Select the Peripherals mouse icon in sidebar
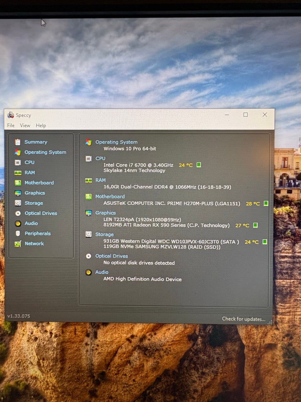This screenshot has width=301, height=402. pyautogui.click(x=18, y=233)
